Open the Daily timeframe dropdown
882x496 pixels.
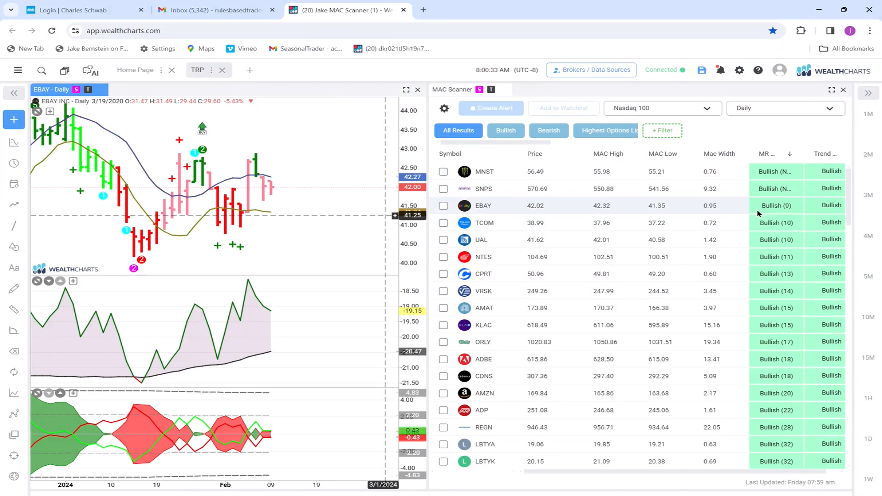(x=785, y=108)
